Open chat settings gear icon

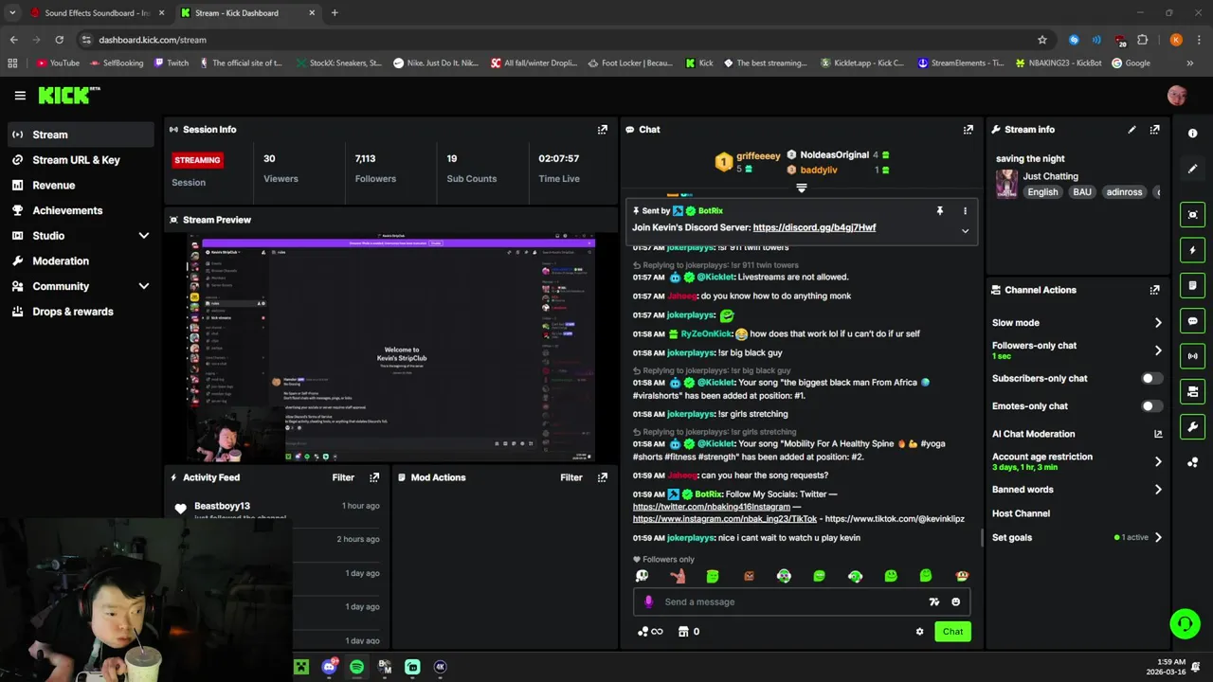pyautogui.click(x=919, y=632)
